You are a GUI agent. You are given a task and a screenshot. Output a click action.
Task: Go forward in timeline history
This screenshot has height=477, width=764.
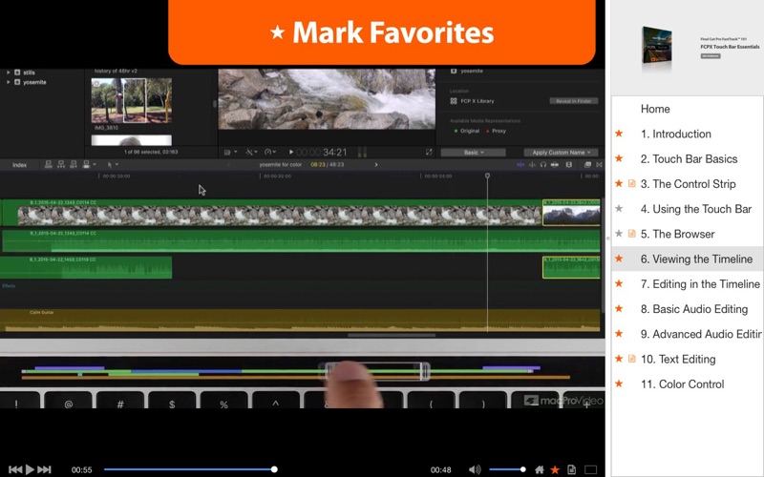[375, 164]
